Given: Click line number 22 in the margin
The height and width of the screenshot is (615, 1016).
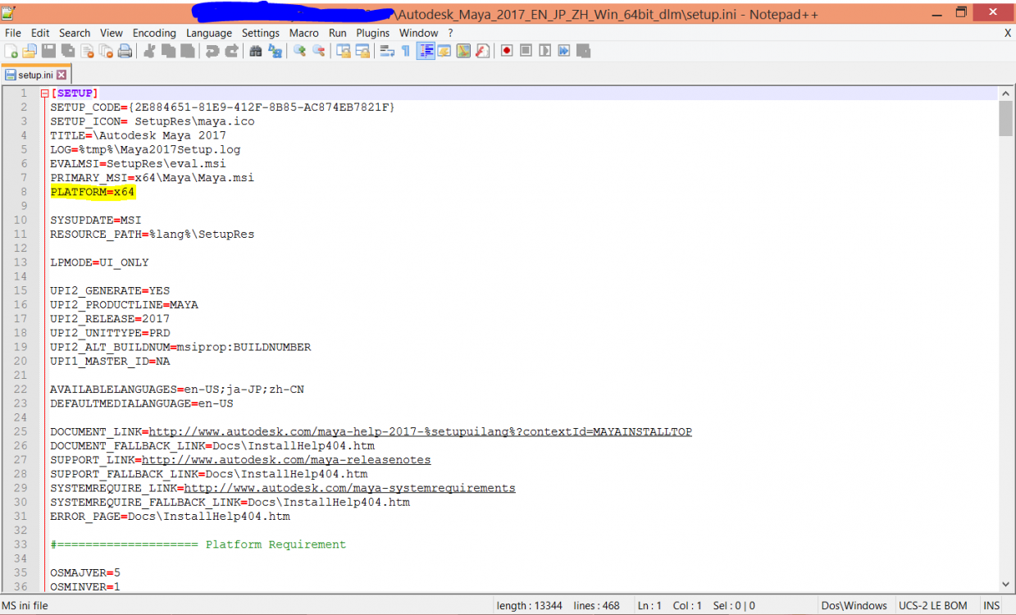Looking at the screenshot, I should [x=21, y=389].
